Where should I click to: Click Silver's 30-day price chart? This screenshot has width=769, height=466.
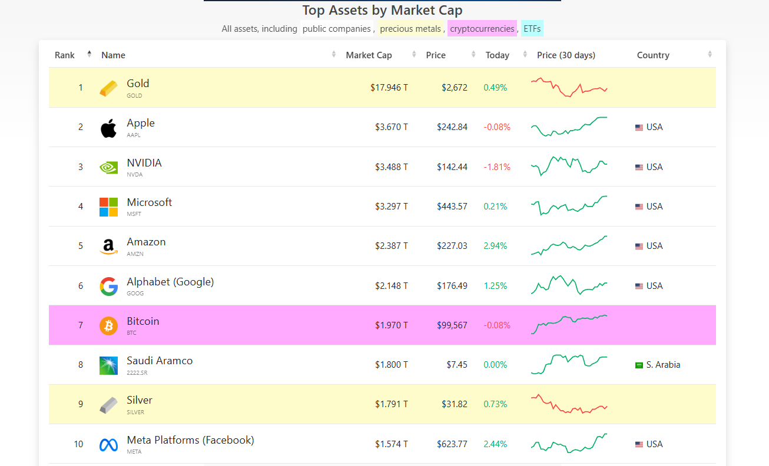coord(569,404)
